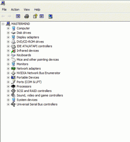This screenshot has height=142, width=130.
Task: Click the action pane toolbar icon beside Properties
Action: pos(42,16)
